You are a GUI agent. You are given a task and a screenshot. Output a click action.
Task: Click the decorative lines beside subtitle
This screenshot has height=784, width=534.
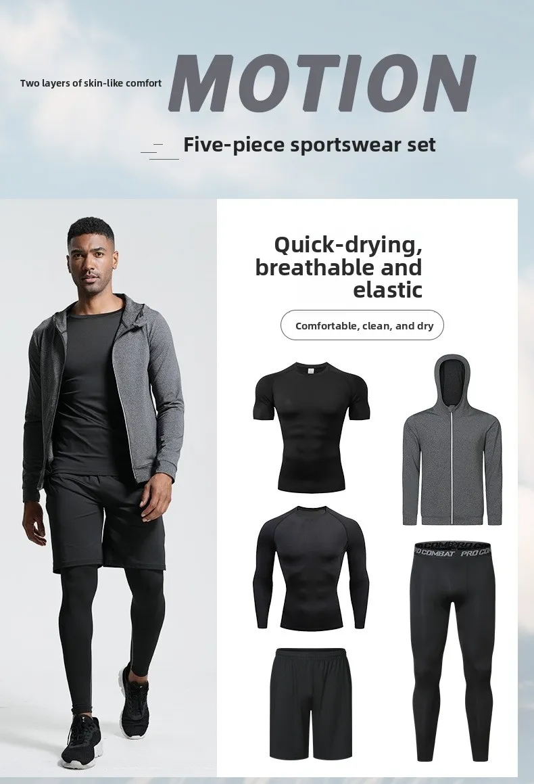160,151
